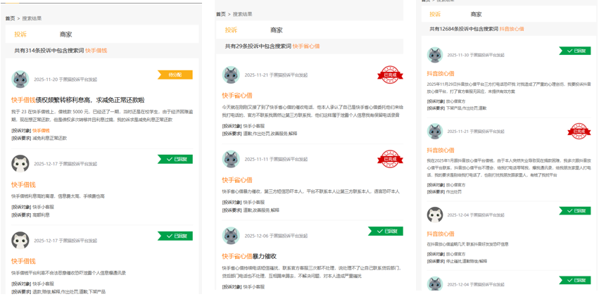Select the 投诉 tab in the 快手省心借 results
The image size is (599, 299).
pyautogui.click(x=231, y=30)
